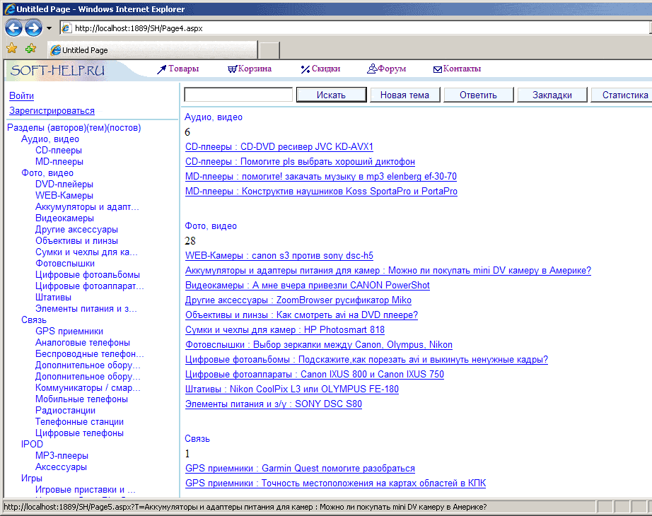Select MP3-плееры in sidebar tree

coord(62,455)
